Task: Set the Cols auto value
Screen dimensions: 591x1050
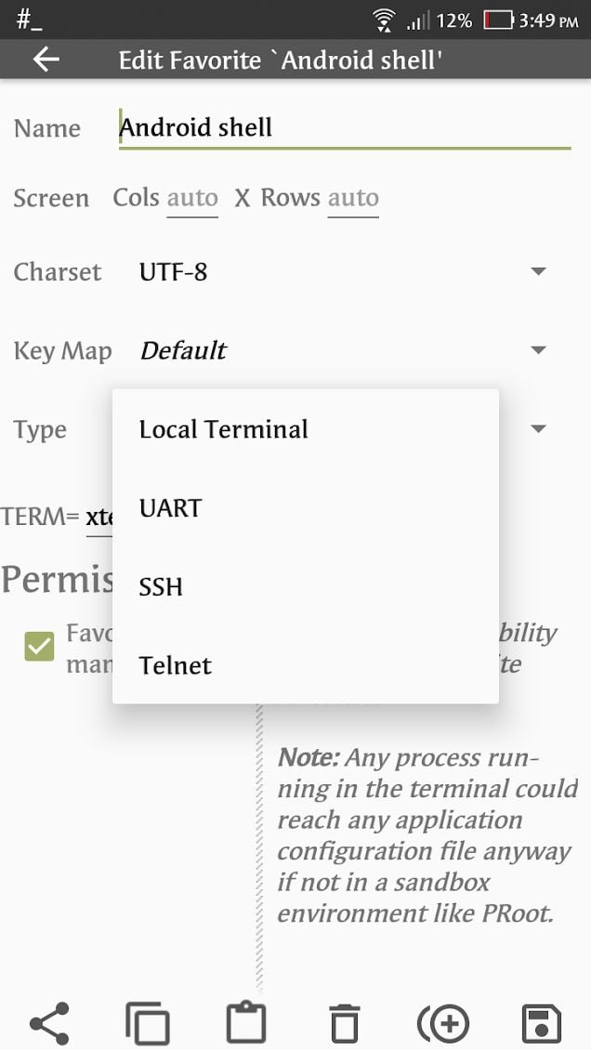Action: click(x=191, y=197)
